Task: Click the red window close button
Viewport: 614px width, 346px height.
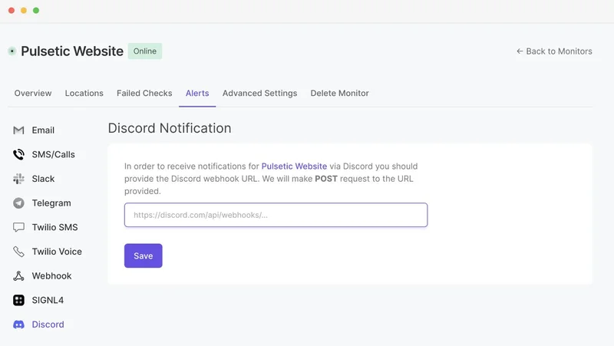Action: coord(12,11)
